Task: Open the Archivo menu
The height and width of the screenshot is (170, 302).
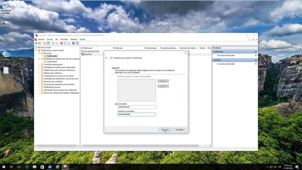Action: coord(41,39)
